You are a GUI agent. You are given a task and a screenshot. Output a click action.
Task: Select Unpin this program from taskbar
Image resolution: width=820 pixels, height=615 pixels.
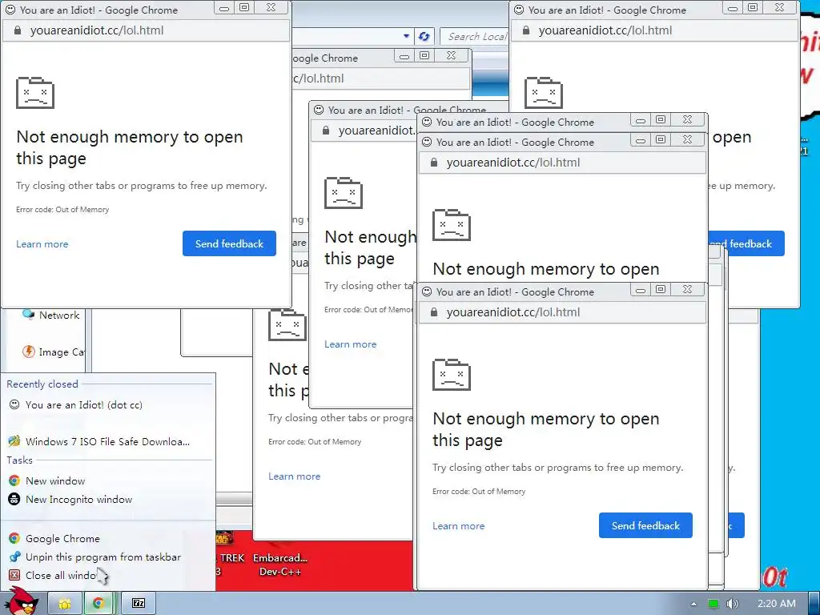tap(108, 557)
